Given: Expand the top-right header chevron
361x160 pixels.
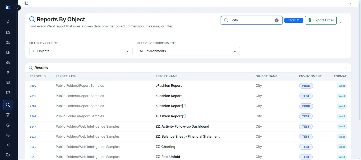Looking at the screenshot, I should pyautogui.click(x=350, y=4).
